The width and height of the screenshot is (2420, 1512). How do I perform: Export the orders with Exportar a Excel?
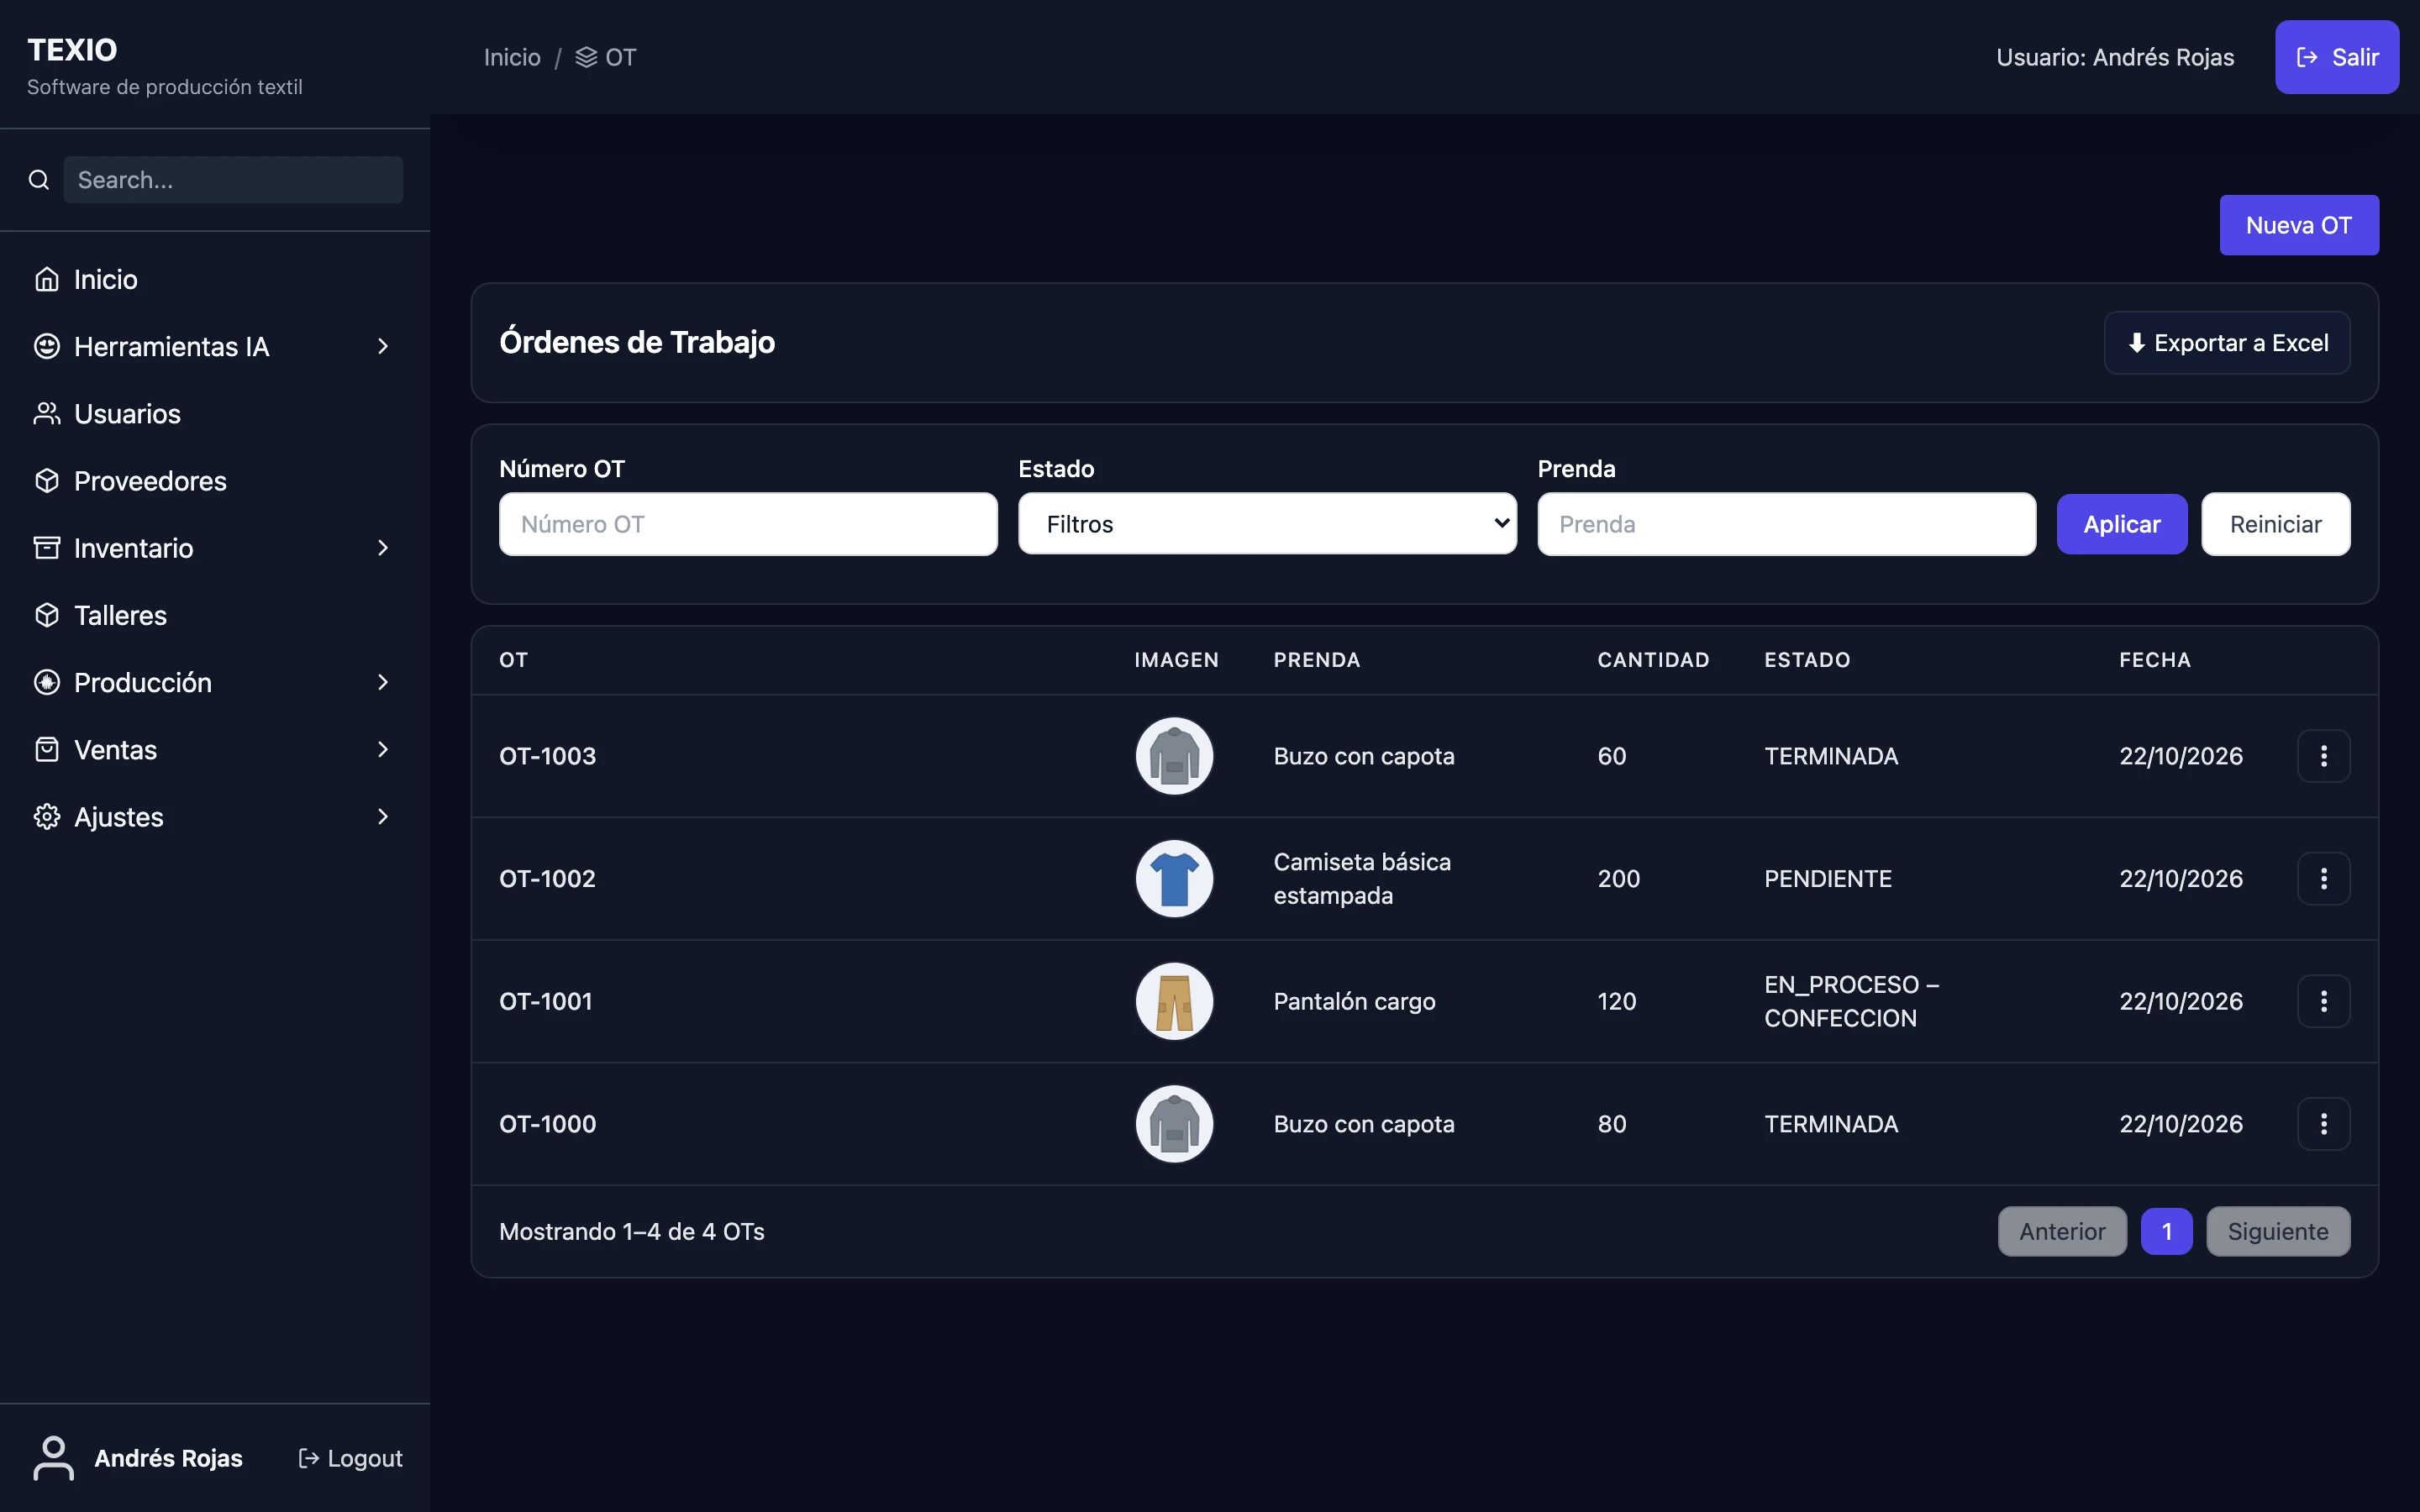tap(2226, 343)
